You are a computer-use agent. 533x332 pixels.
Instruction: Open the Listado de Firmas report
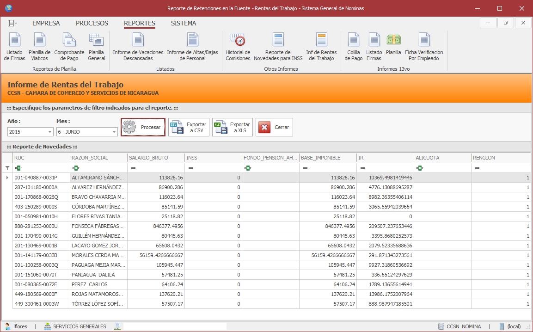(15, 47)
